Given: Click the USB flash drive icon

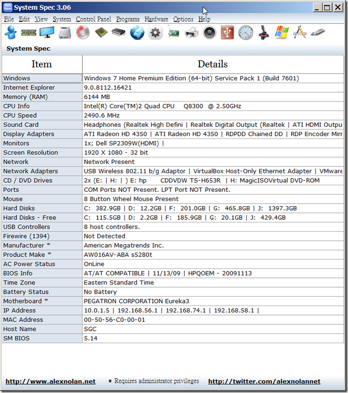Looking at the screenshot, I should (x=318, y=33).
